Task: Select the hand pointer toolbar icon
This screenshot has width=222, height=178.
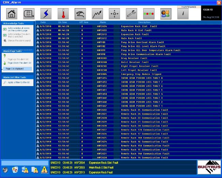Action: click(x=80, y=14)
